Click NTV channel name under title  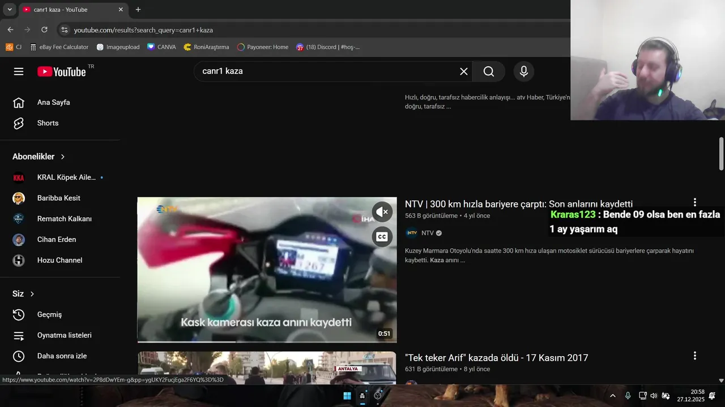[x=427, y=233]
